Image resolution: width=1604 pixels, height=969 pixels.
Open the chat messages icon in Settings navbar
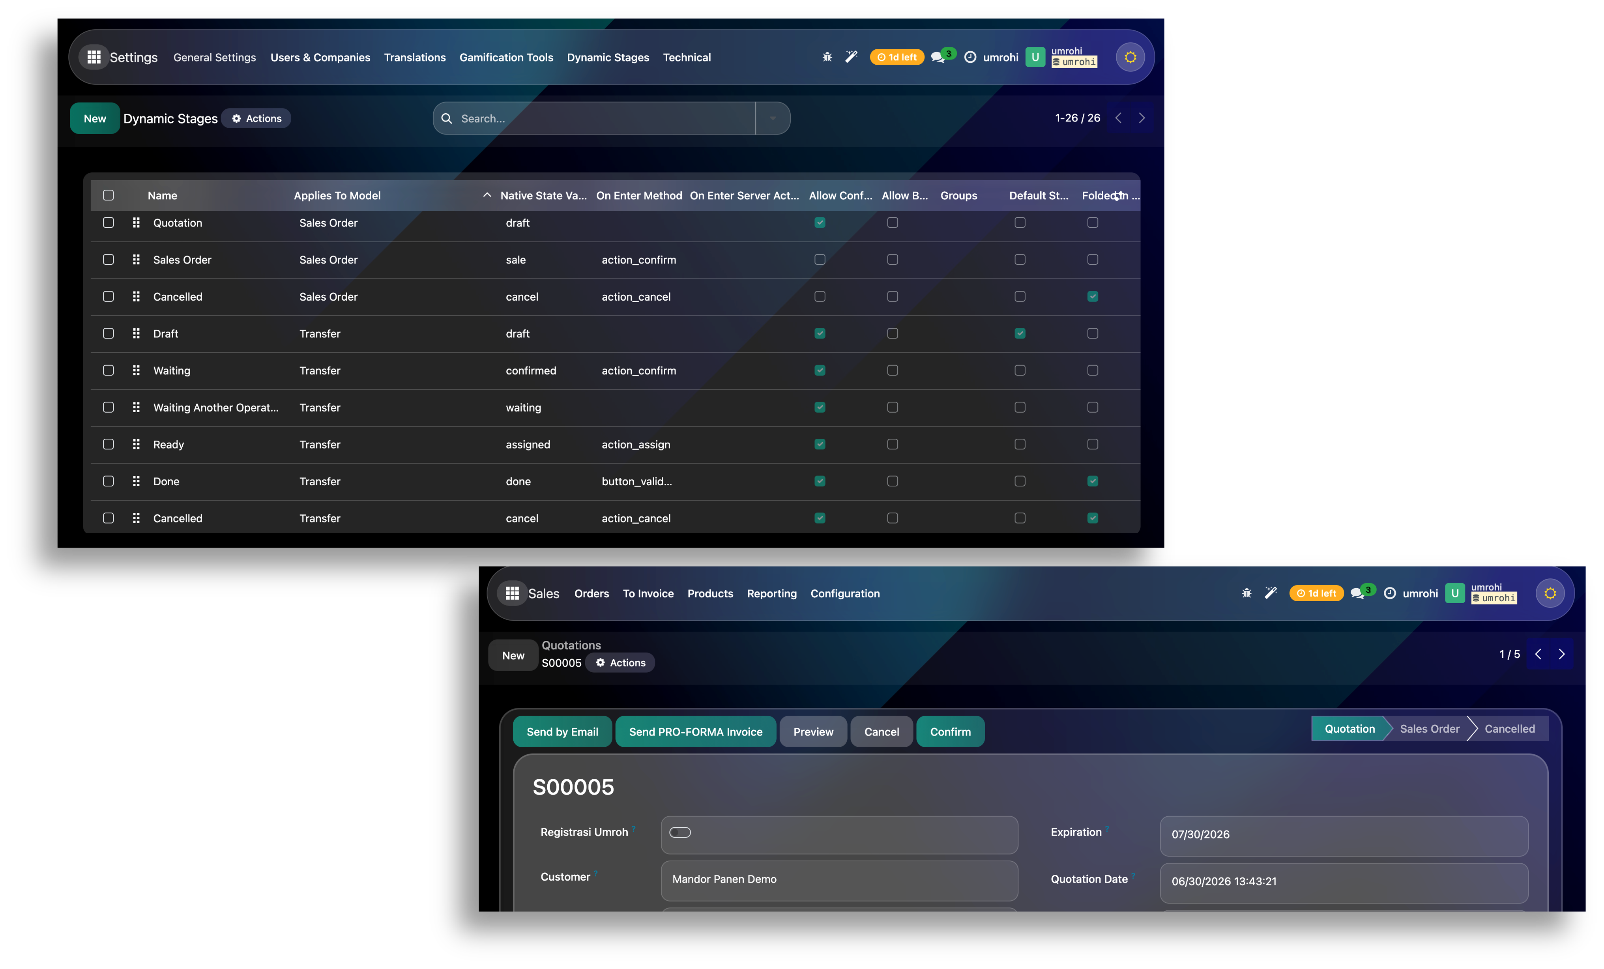(x=938, y=57)
